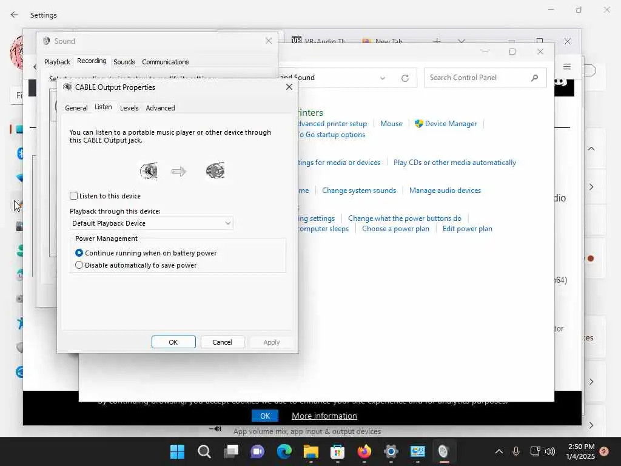Select the VB-Audio browser tab
The image size is (621, 466).
pyautogui.click(x=319, y=41)
